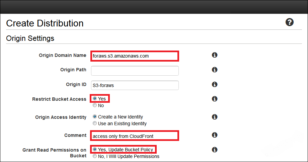The image size is (308, 162).
Task: Click info icon beside Origin Path
Action: (215, 70)
